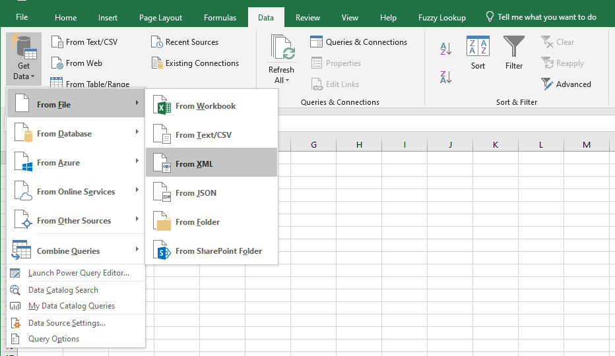This screenshot has height=356, width=615.
Task: Choose From JSON in the submenu
Action: point(211,193)
